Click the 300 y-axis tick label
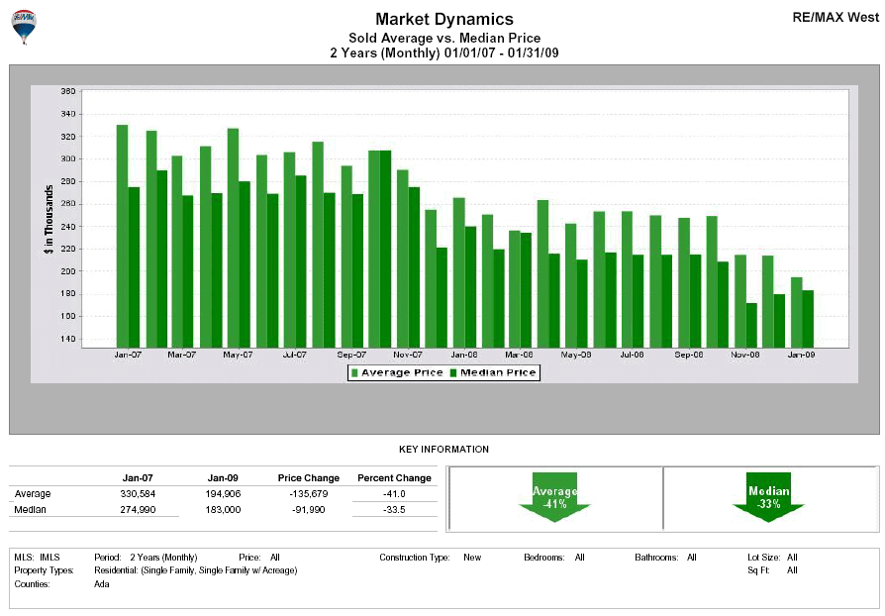Image resolution: width=885 pixels, height=616 pixels. pos(67,159)
